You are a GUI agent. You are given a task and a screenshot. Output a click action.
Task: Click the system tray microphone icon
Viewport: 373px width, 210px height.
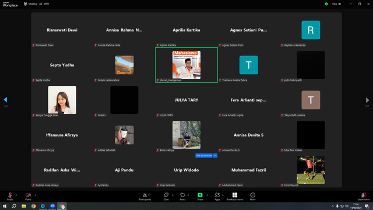[x=337, y=206]
